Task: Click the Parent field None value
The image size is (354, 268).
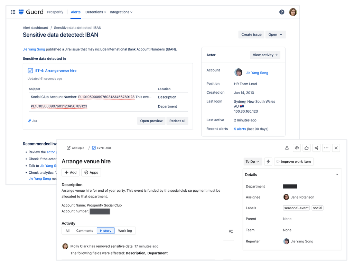Action: pos(287,219)
